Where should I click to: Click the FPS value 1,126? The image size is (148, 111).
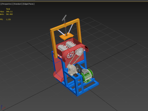[8, 19]
